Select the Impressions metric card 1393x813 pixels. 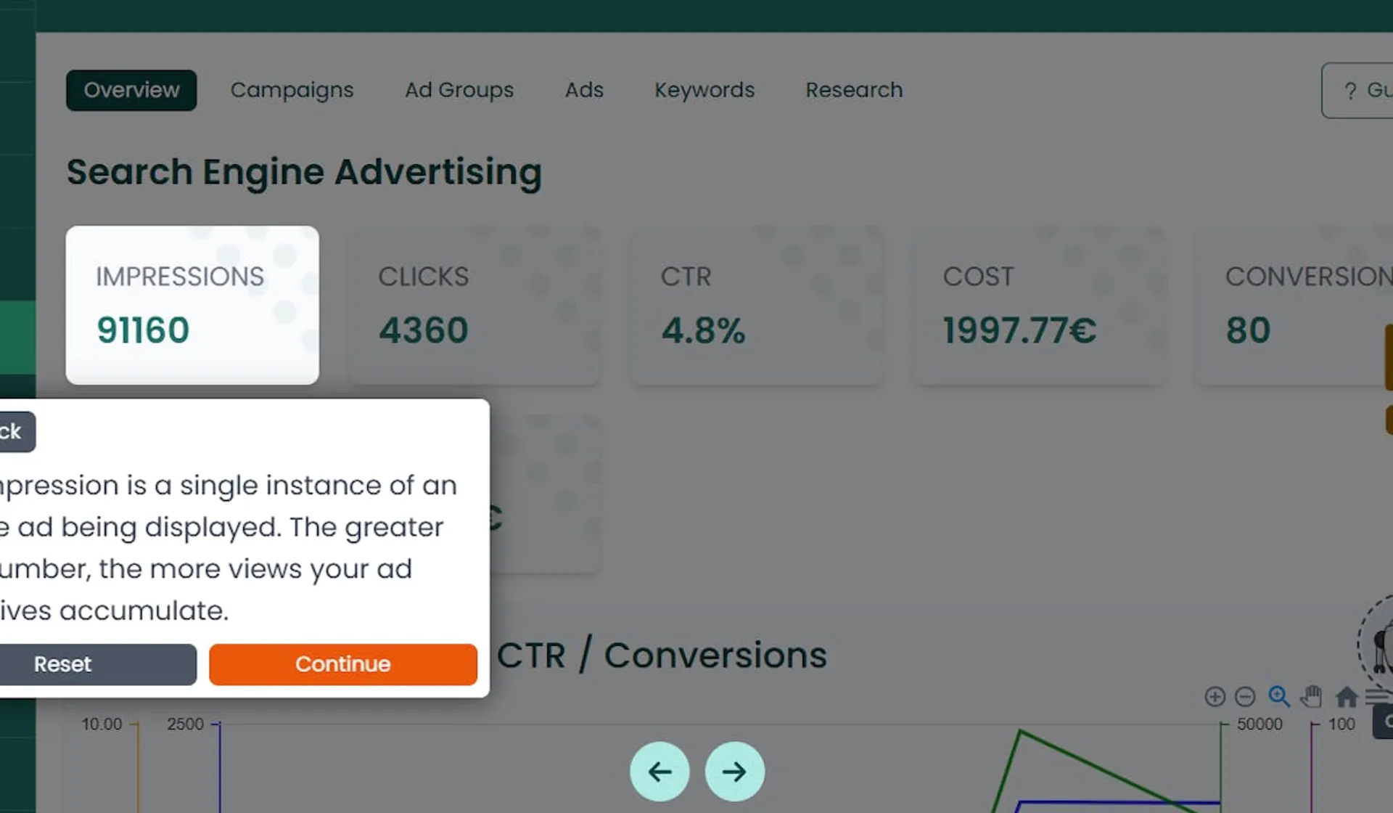pyautogui.click(x=192, y=305)
